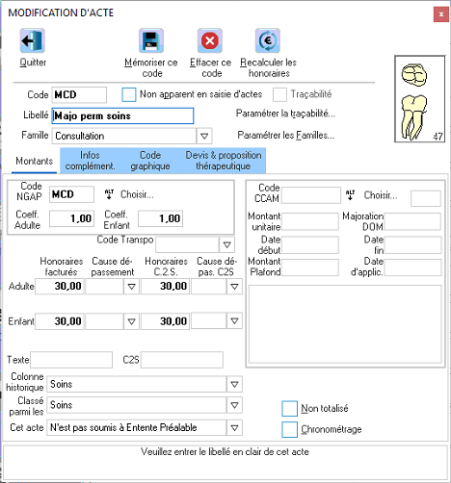
Task: Expand Enfant Cause dépas. C2S dropdown
Action: 234,320
